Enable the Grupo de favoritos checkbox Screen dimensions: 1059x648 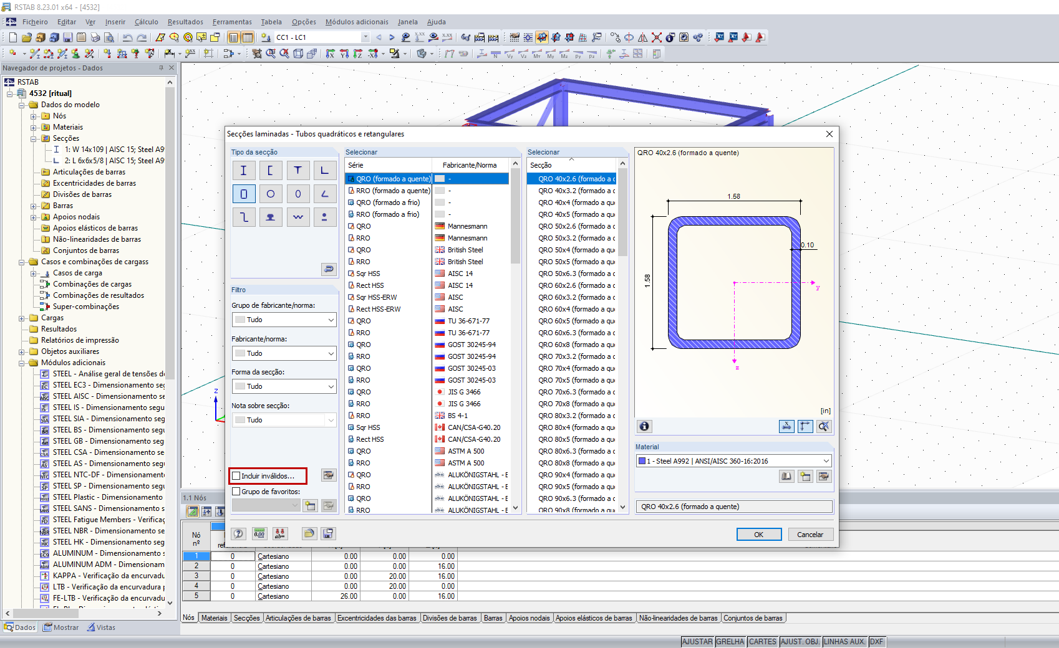click(236, 492)
